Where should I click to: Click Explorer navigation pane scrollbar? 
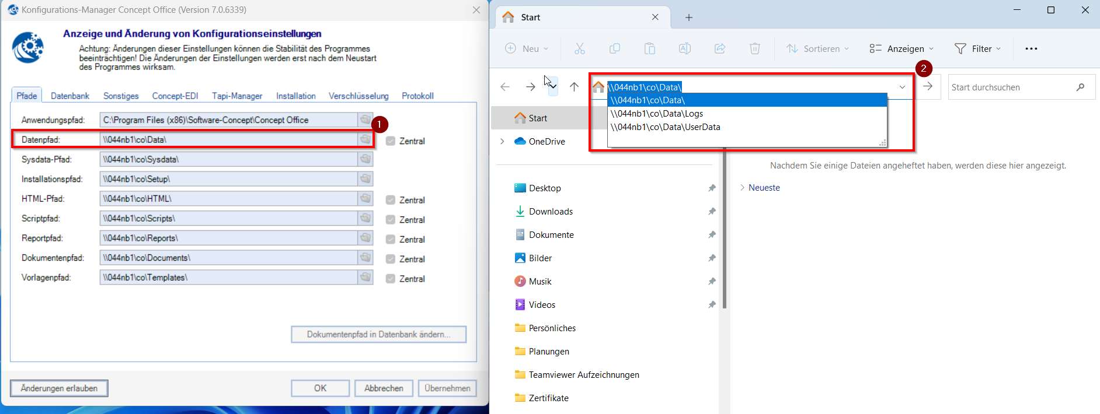[725, 227]
